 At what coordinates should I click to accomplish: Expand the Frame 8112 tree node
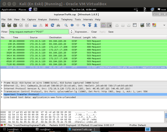click(x=2, y=82)
